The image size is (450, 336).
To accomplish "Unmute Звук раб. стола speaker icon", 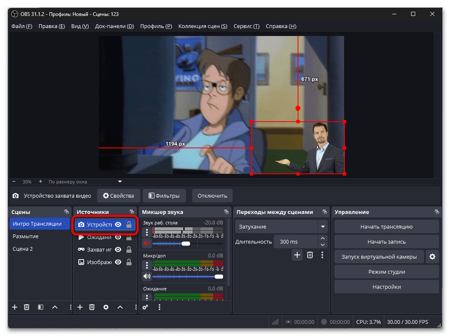I will pyautogui.click(x=147, y=244).
